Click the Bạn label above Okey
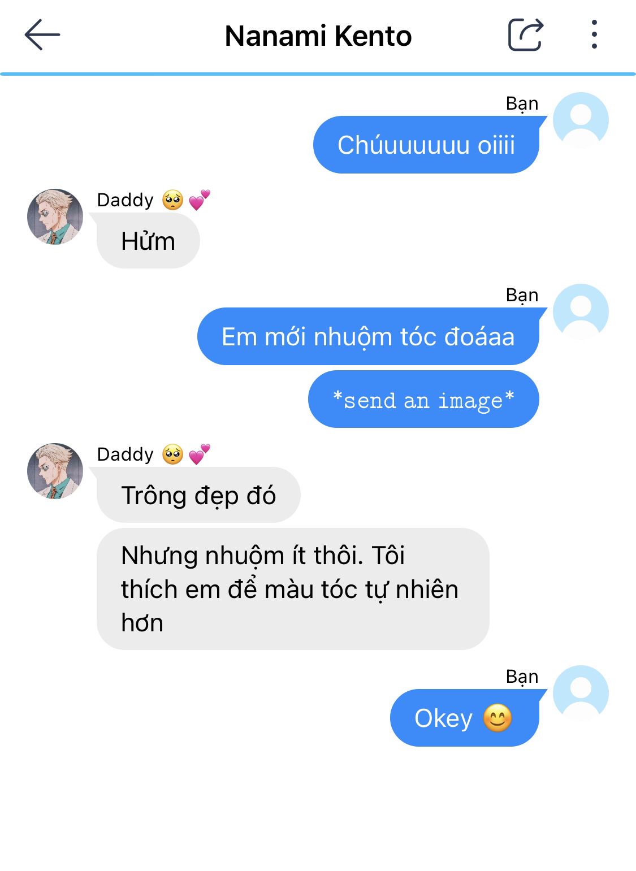The image size is (636, 871). [x=522, y=677]
